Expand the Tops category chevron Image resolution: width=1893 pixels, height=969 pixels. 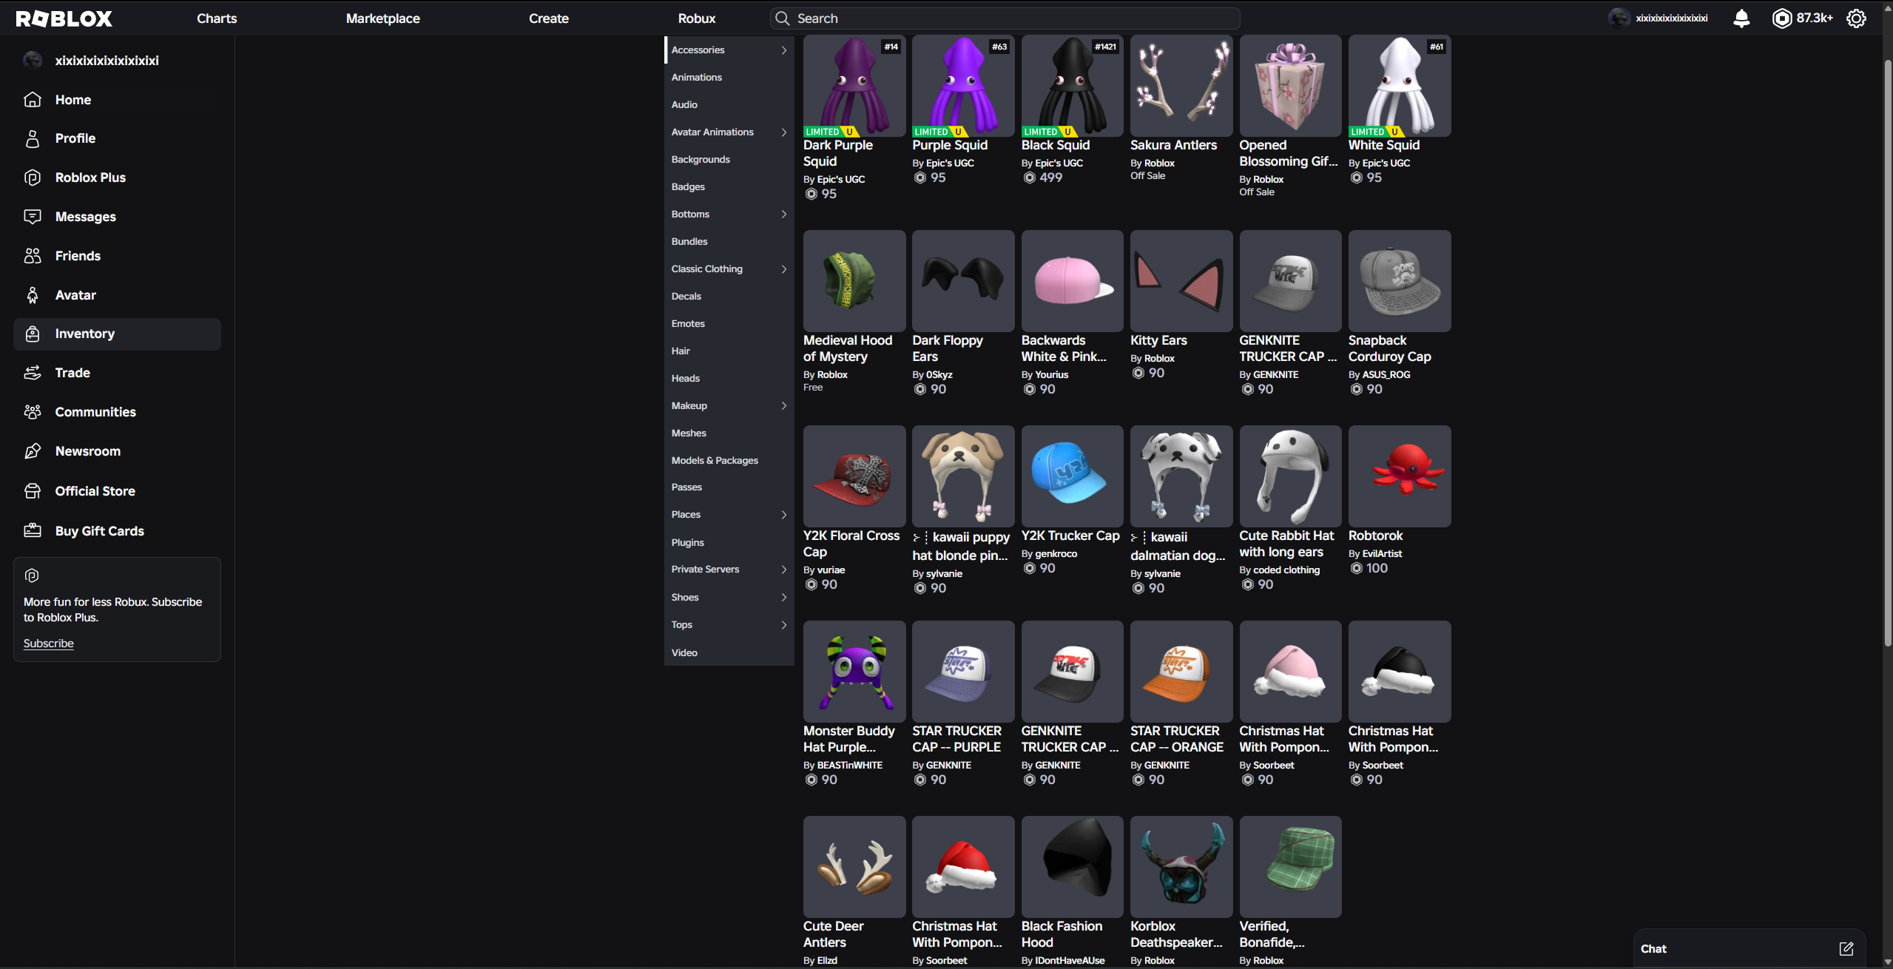[x=784, y=625]
